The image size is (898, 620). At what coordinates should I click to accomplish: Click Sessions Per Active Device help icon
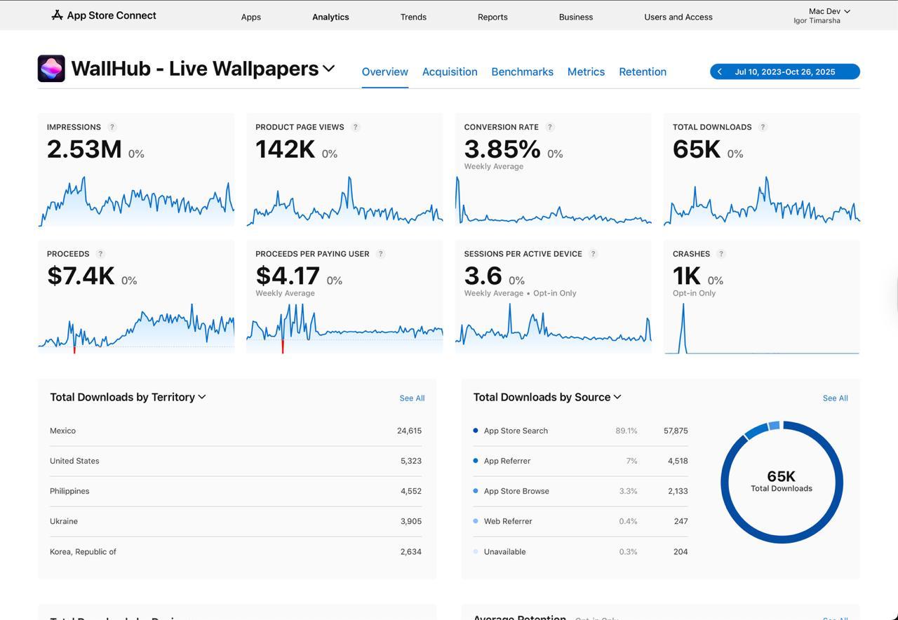[594, 254]
